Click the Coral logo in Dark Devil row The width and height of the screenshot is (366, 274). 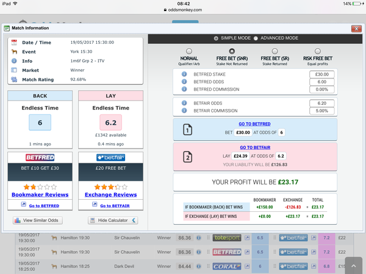point(227,266)
